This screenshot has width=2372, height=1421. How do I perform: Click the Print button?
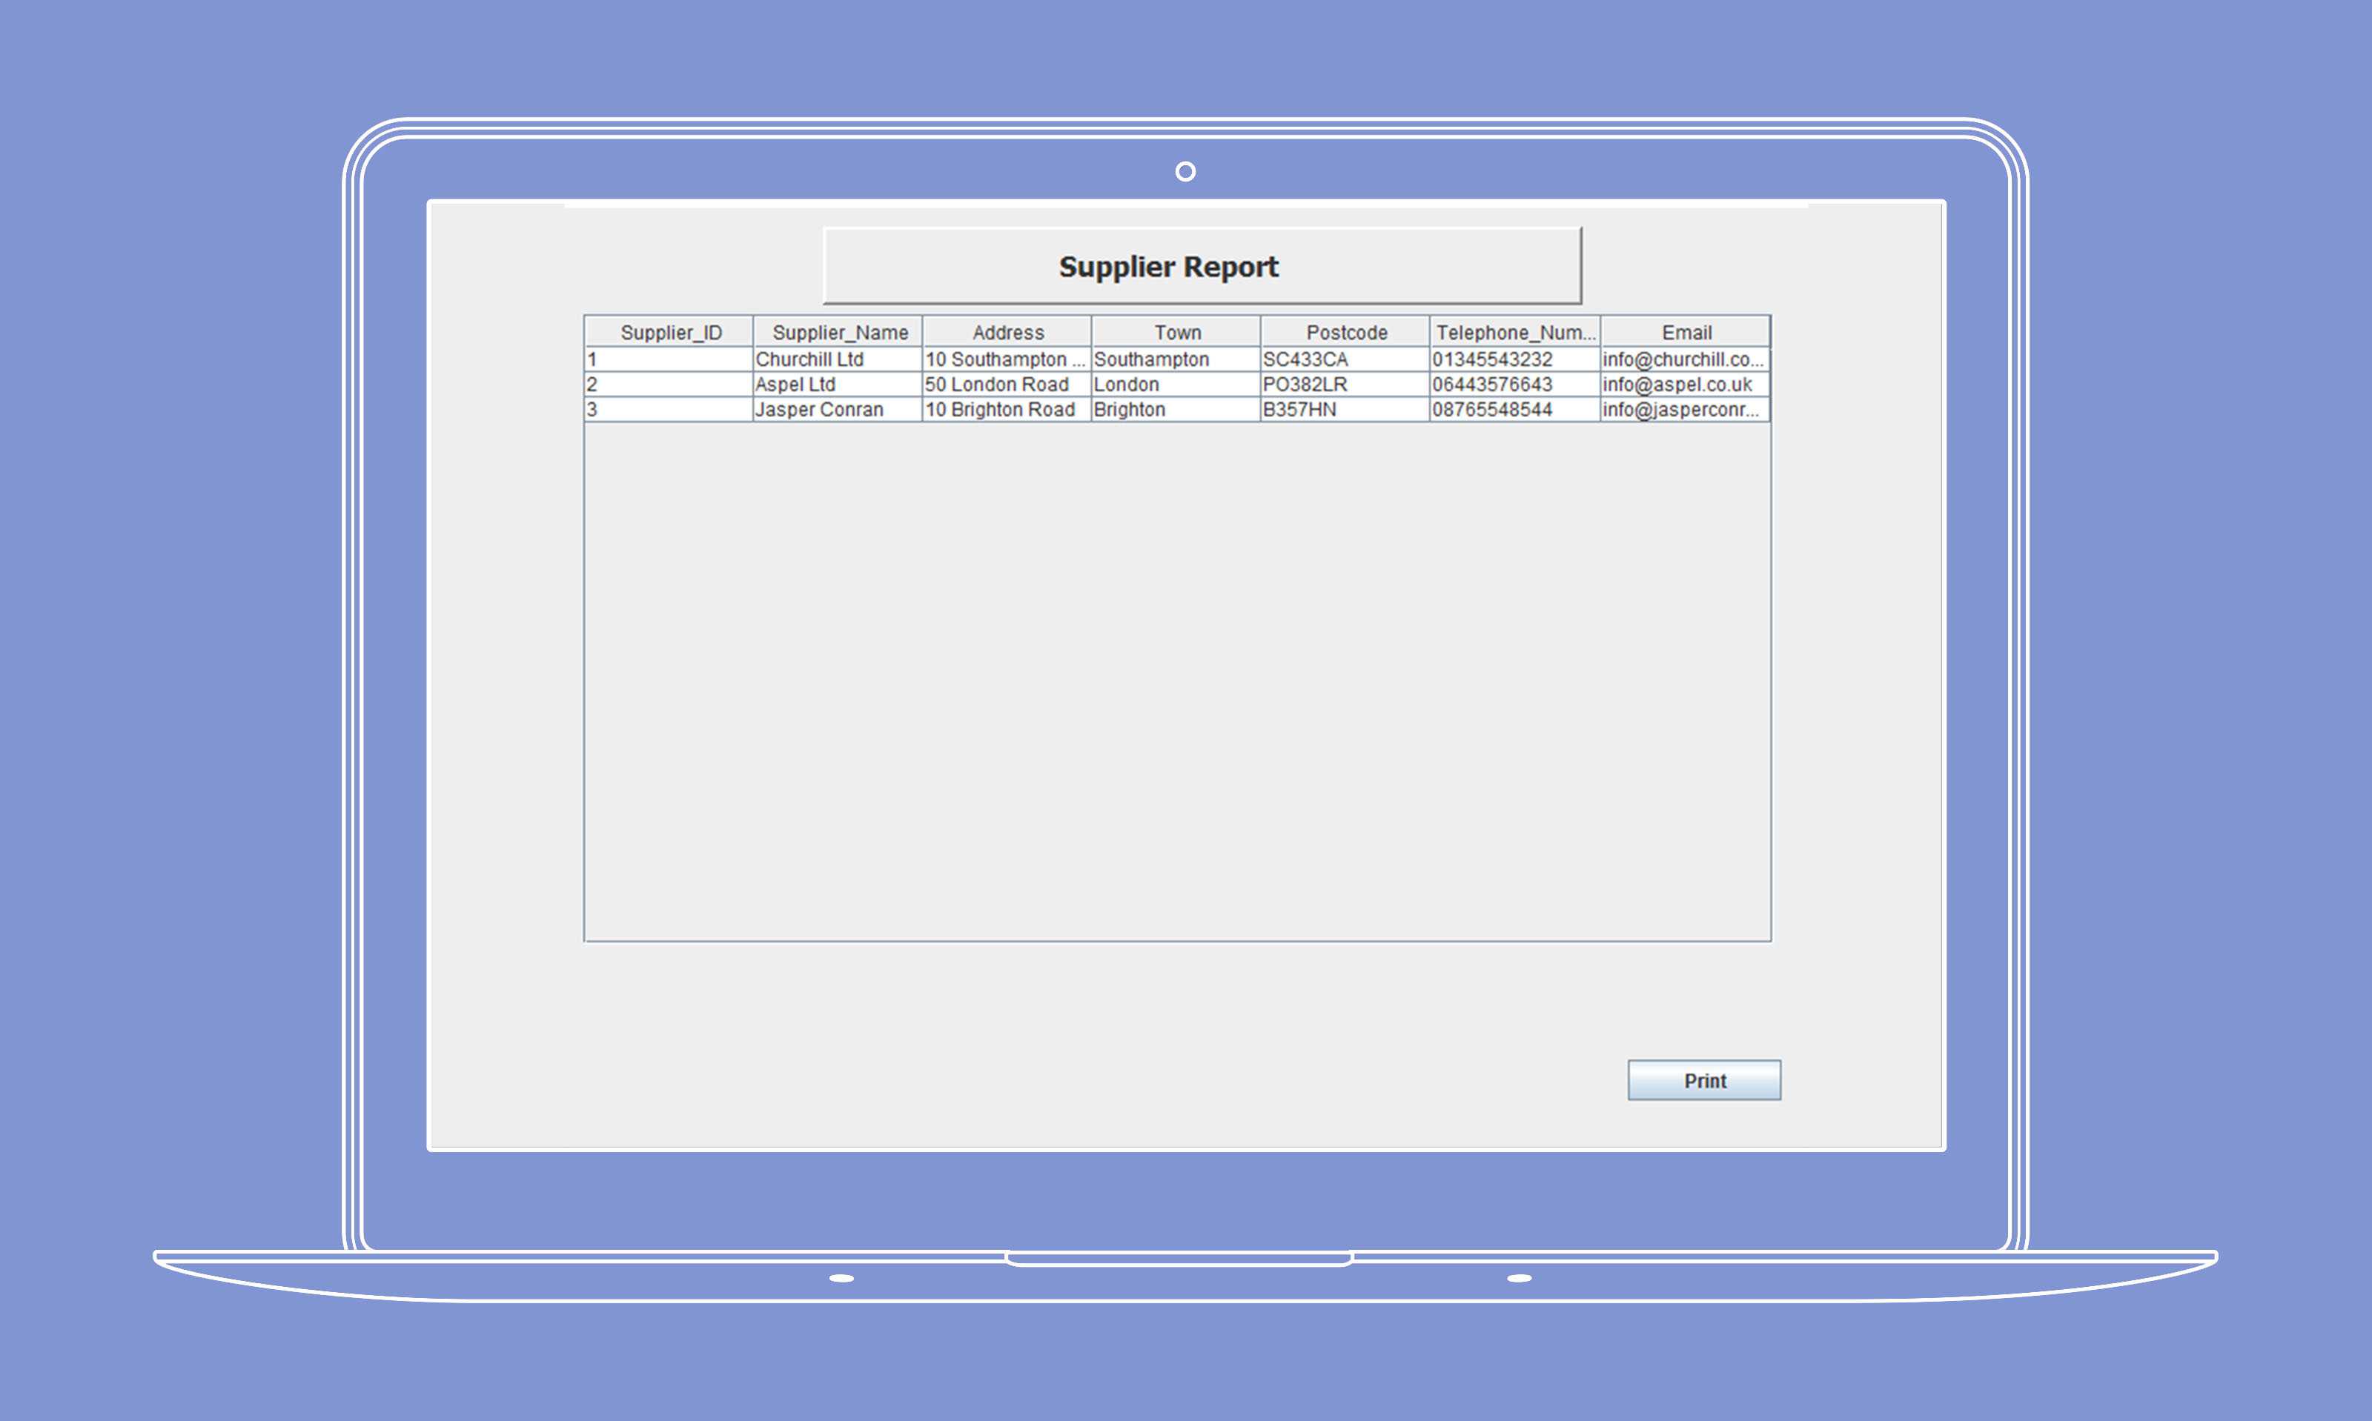click(x=1704, y=1080)
